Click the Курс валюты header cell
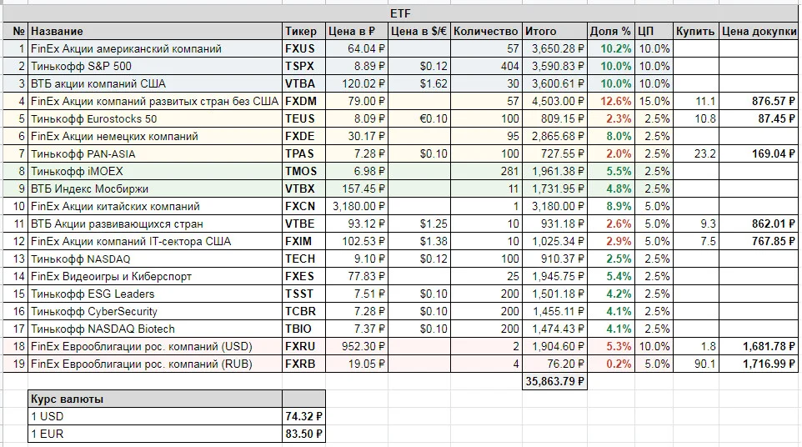Screen dimensions: 802x447 155,399
